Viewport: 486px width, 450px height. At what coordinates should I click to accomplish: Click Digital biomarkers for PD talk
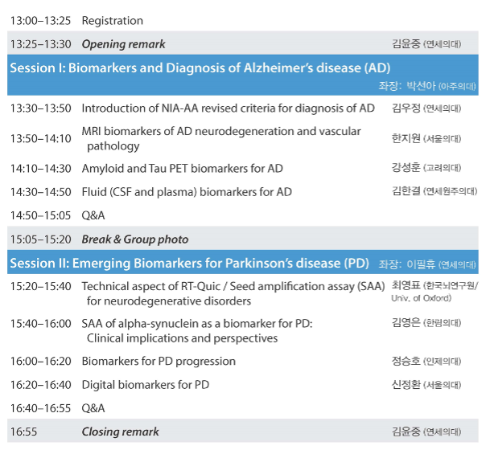(x=146, y=385)
